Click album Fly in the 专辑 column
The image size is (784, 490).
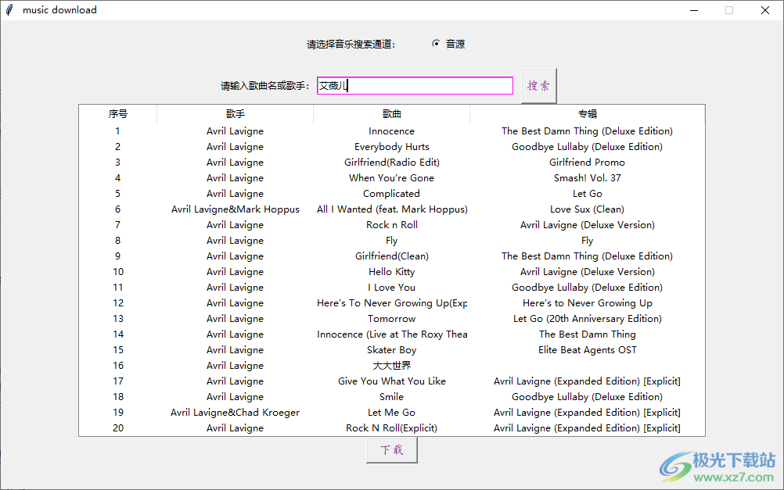588,241
